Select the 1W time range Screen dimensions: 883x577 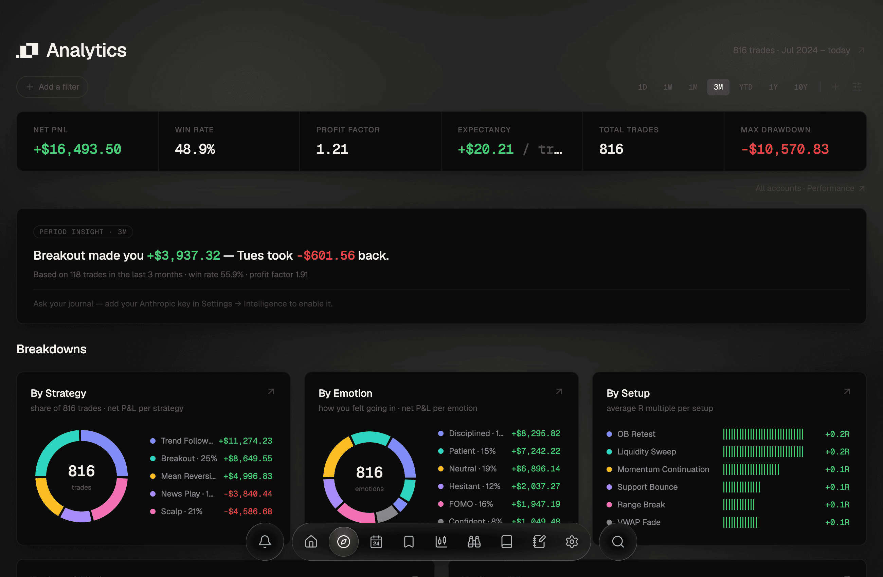[667, 87]
